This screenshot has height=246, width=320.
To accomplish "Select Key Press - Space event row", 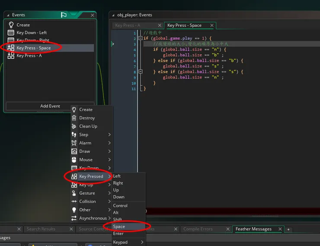I will pyautogui.click(x=50, y=48).
